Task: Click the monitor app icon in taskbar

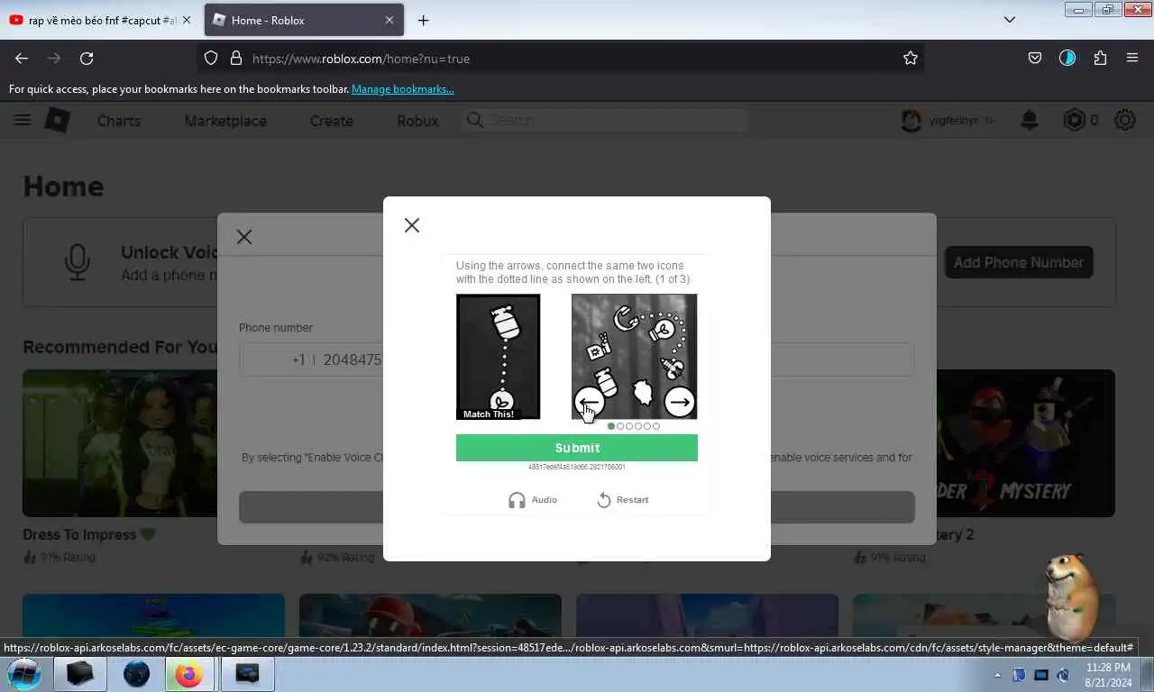Action: [247, 674]
